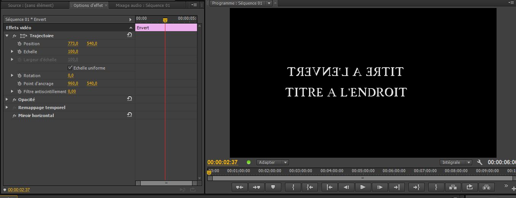516x198 pixels.
Task: Collapse the Trajectoire effect group
Action: [x=7, y=36]
